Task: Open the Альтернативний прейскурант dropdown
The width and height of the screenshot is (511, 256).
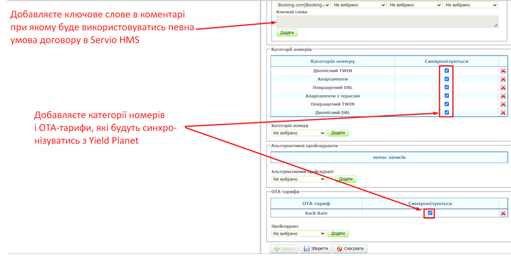Action: (299, 179)
